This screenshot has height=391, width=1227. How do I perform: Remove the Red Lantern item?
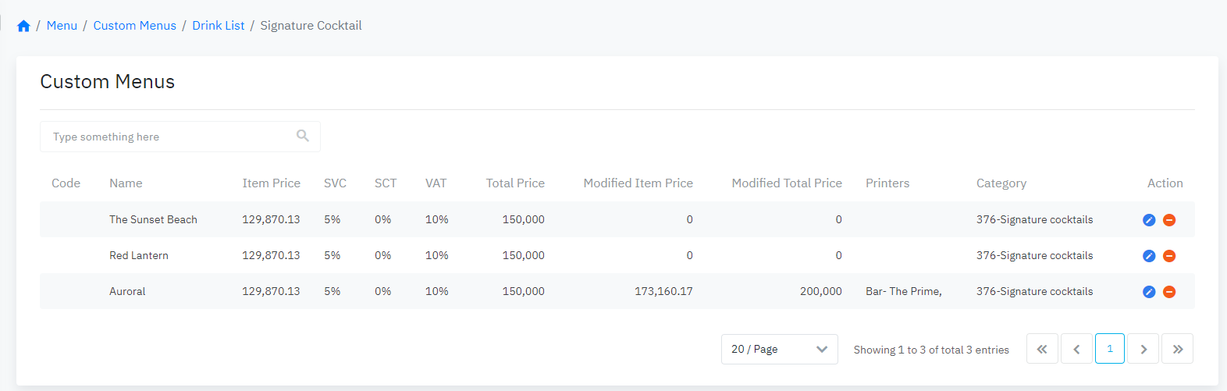(1169, 256)
